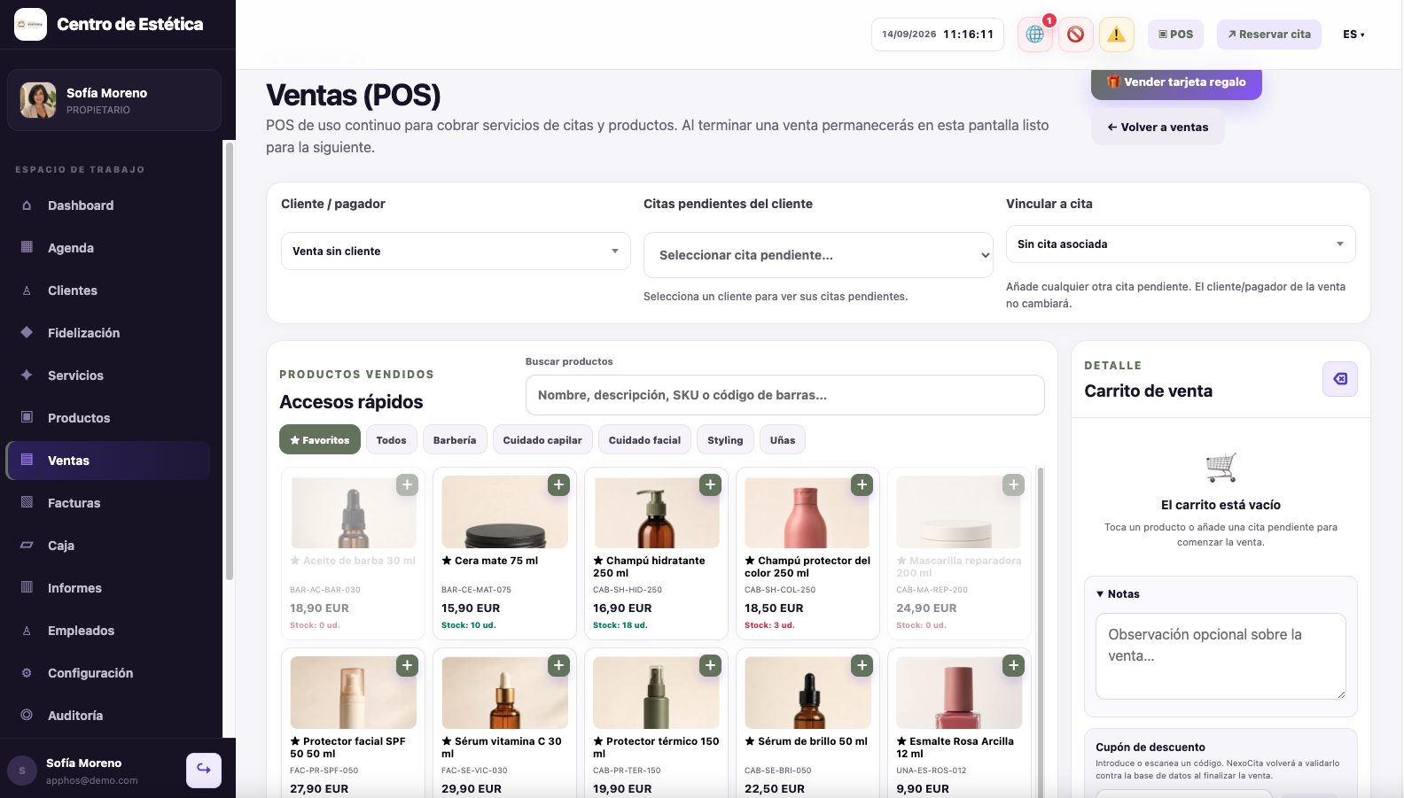Click Volver a ventas button
Image resolution: width=1404 pixels, height=798 pixels.
(x=1158, y=128)
